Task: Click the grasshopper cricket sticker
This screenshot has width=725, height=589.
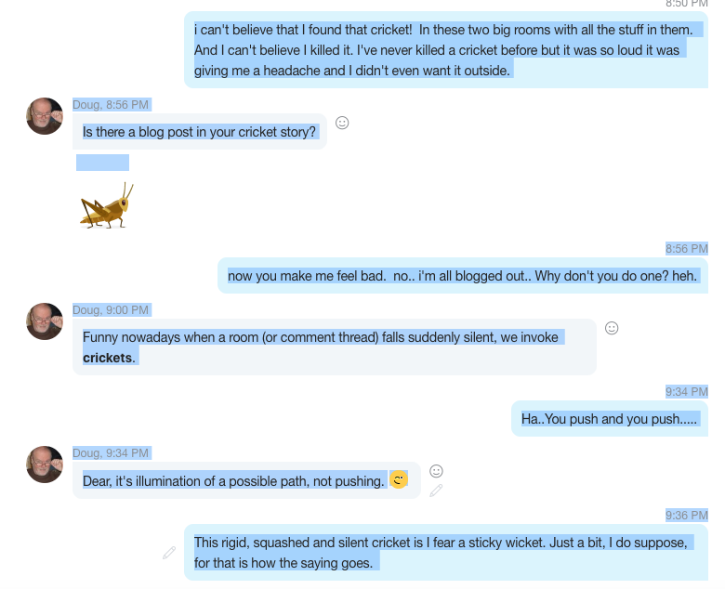Action: 107,205
